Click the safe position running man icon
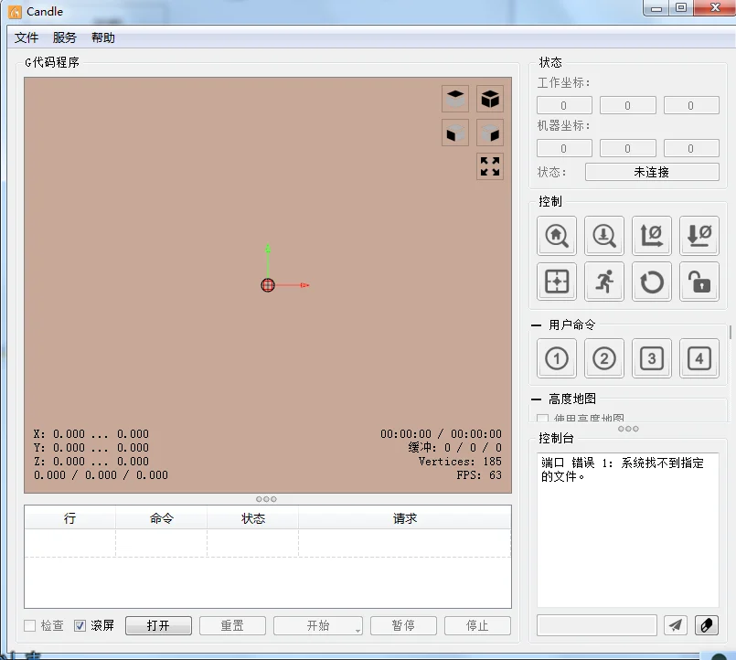 point(604,282)
